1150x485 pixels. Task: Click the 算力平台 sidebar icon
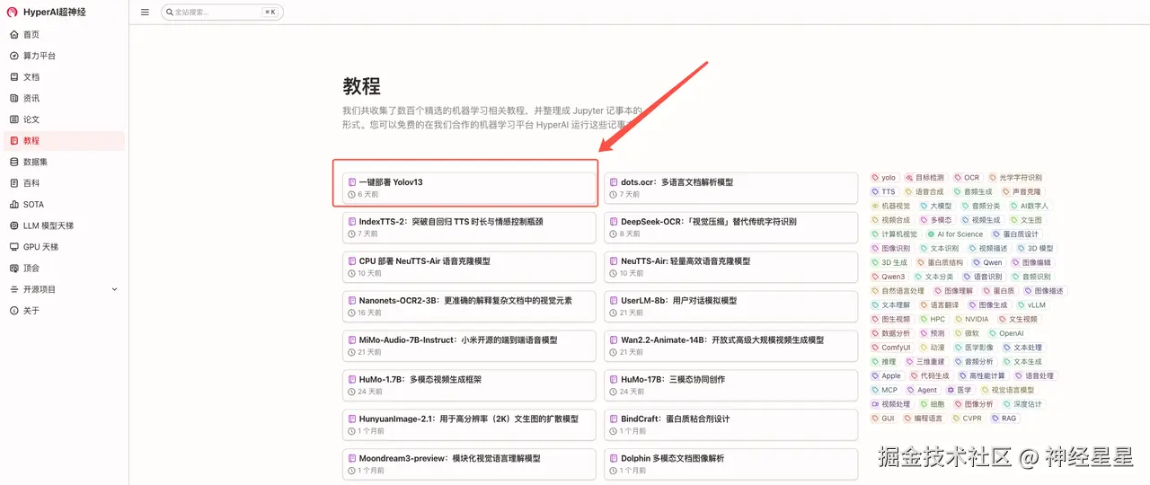(13, 56)
